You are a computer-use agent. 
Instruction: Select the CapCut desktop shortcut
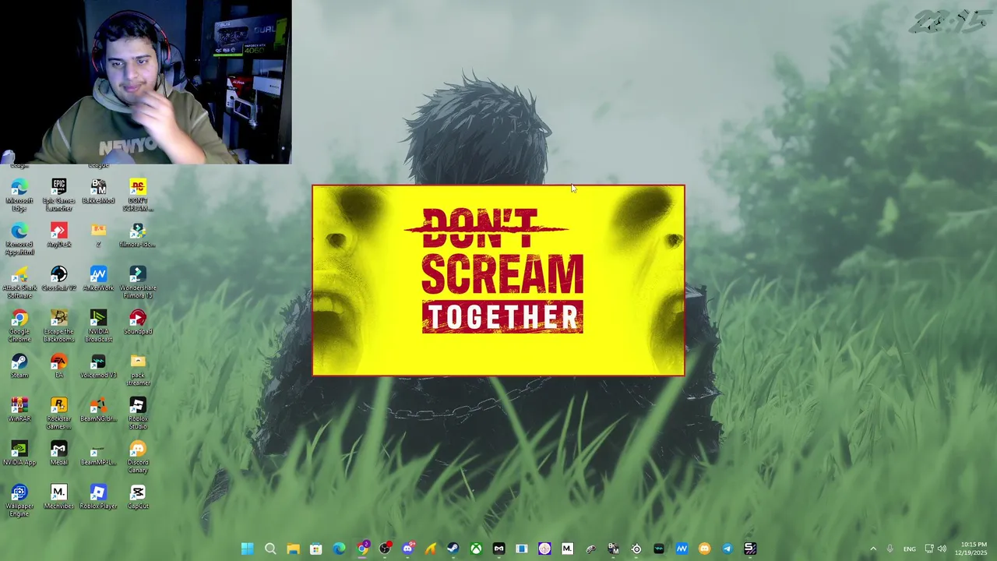138,497
